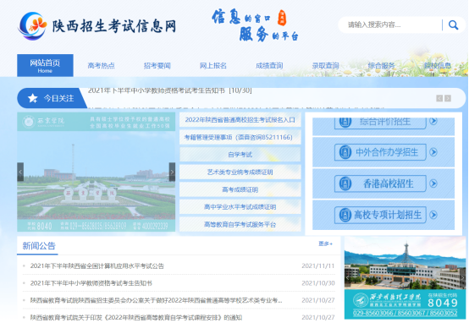Open the 网站首页 Home tab
The width and height of the screenshot is (469, 323).
tap(45, 65)
